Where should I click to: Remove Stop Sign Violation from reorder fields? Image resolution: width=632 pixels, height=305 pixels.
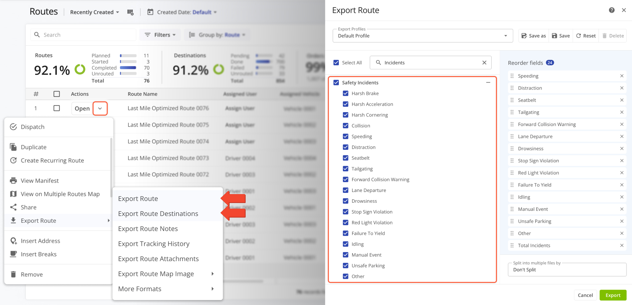pos(622,161)
